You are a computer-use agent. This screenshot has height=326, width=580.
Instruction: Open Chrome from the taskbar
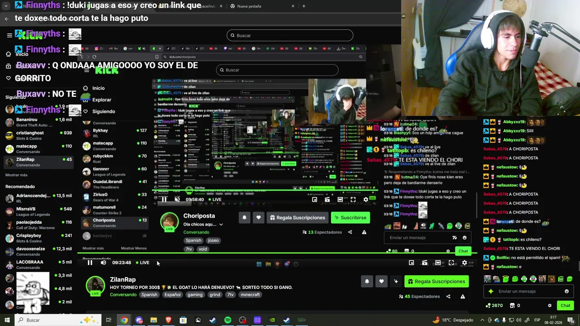pyautogui.click(x=124, y=320)
